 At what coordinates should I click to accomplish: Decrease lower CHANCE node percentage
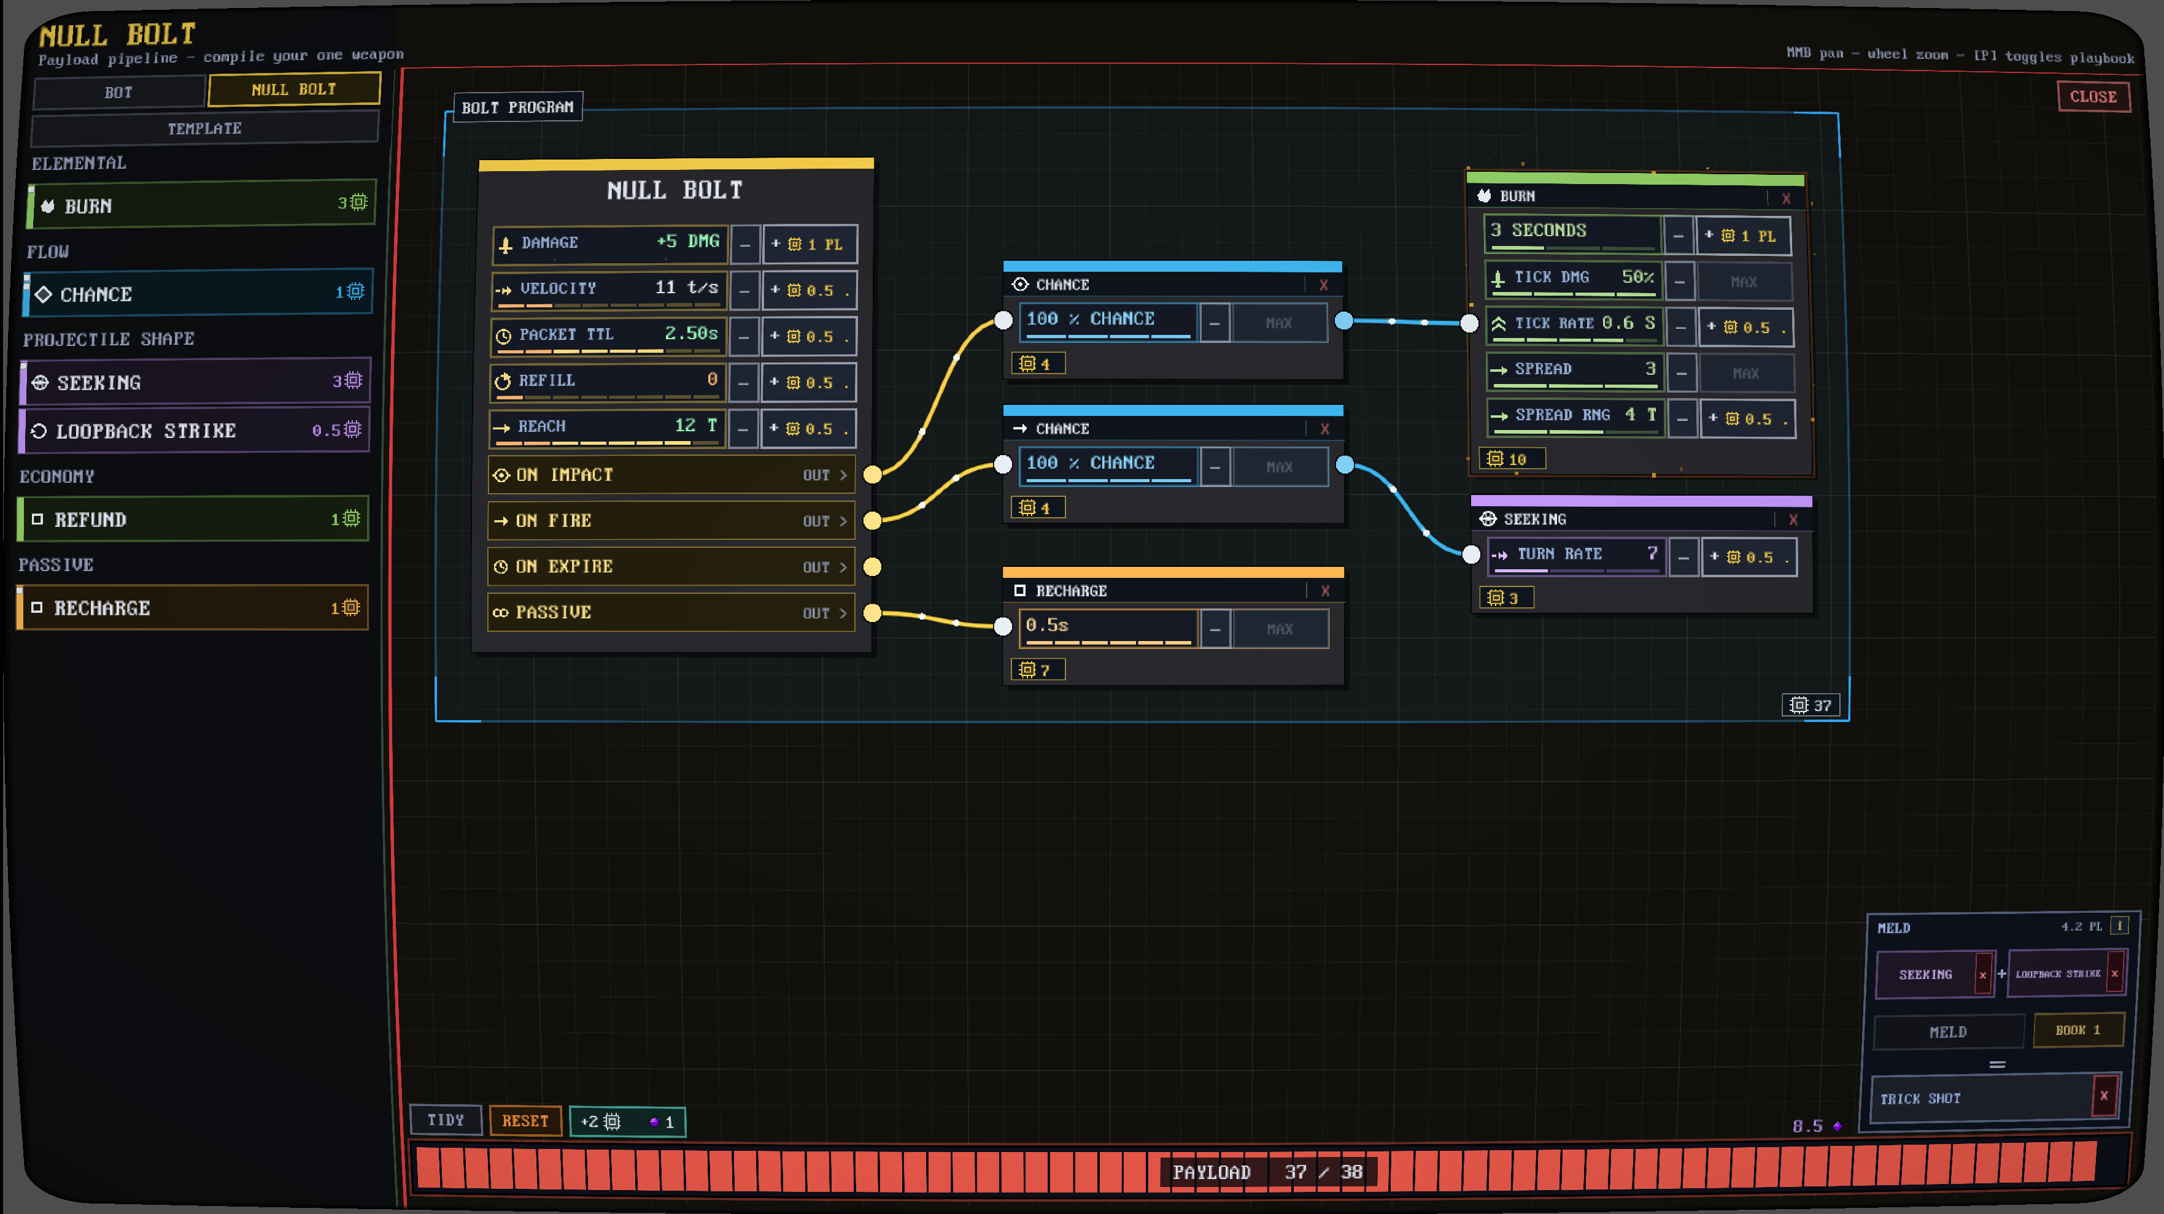click(x=1216, y=467)
